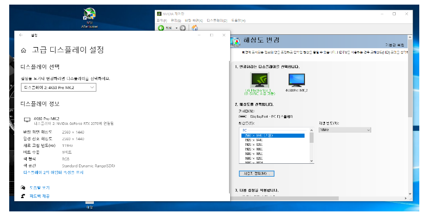Click NVIDIA panel vertical scrollbar down arrow
Viewport: 428px width, 216px height.
(410, 193)
